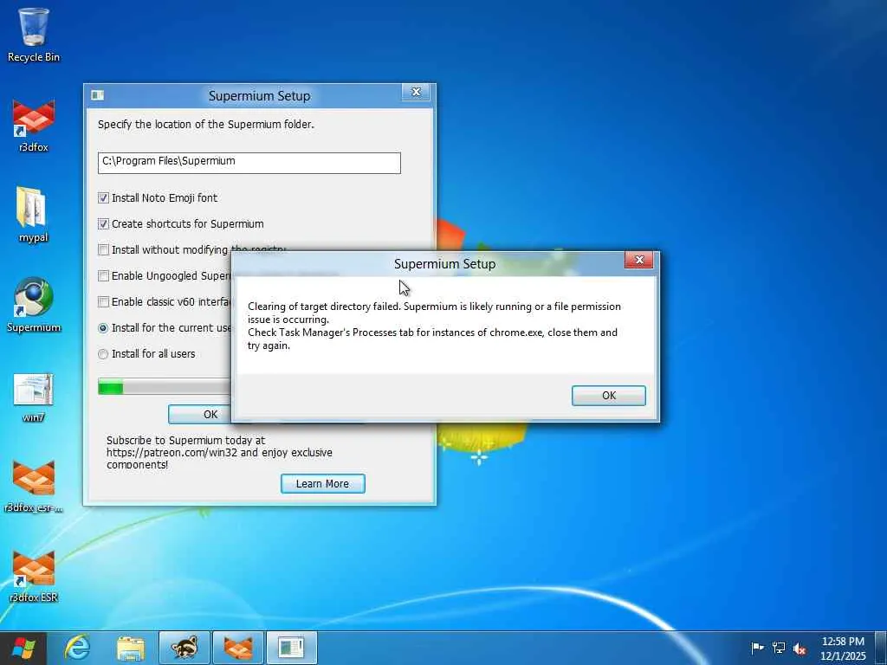Check Enable classic v60 interface option
Screen dimensions: 887x665
point(103,302)
